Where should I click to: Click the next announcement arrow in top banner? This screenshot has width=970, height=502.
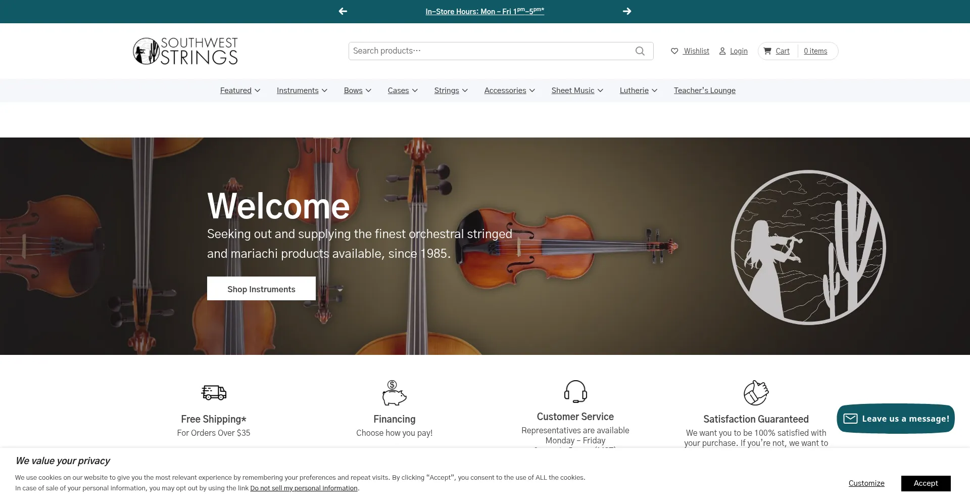click(x=627, y=11)
